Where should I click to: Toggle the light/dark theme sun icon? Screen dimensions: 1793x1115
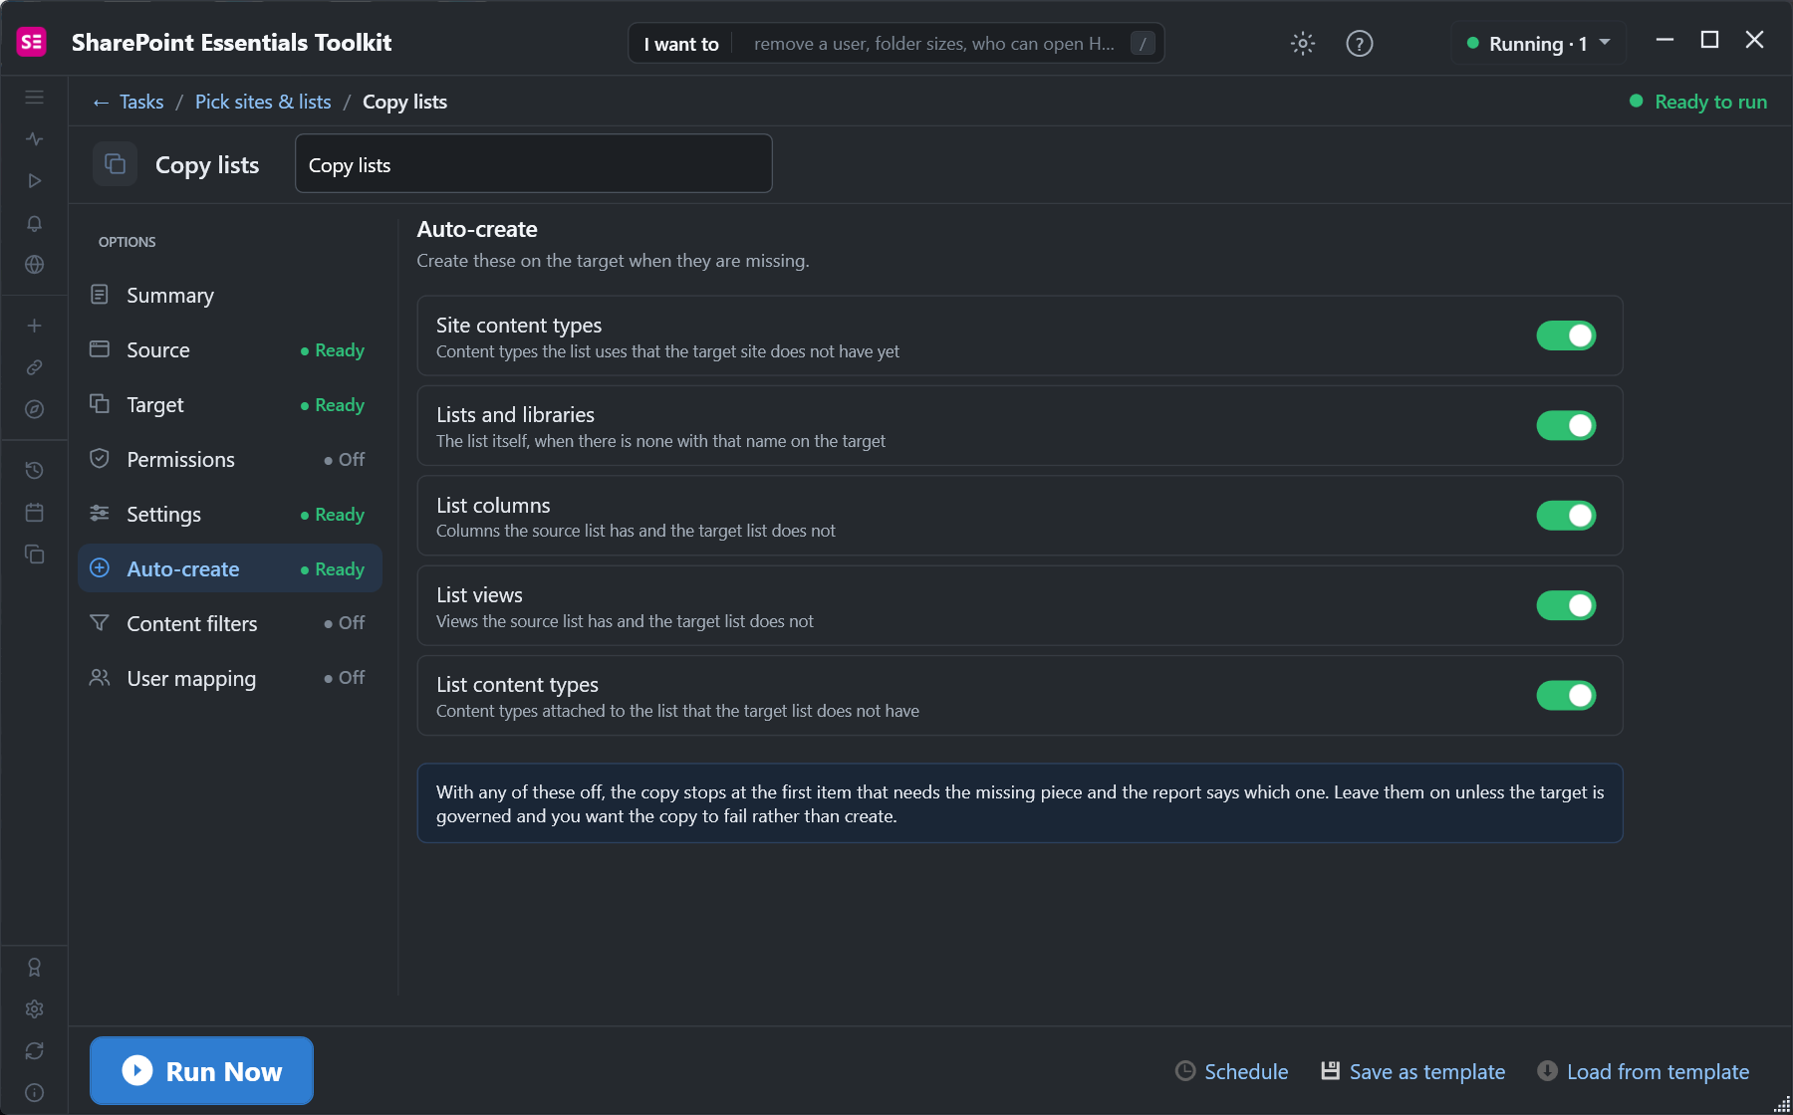tap(1303, 43)
